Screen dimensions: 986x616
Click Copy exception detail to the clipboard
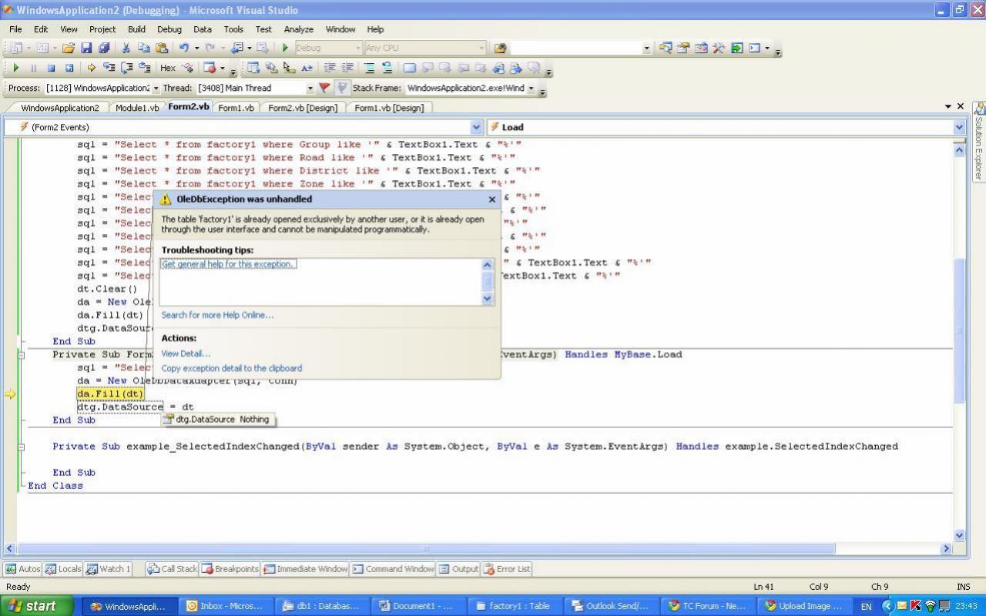(x=231, y=368)
